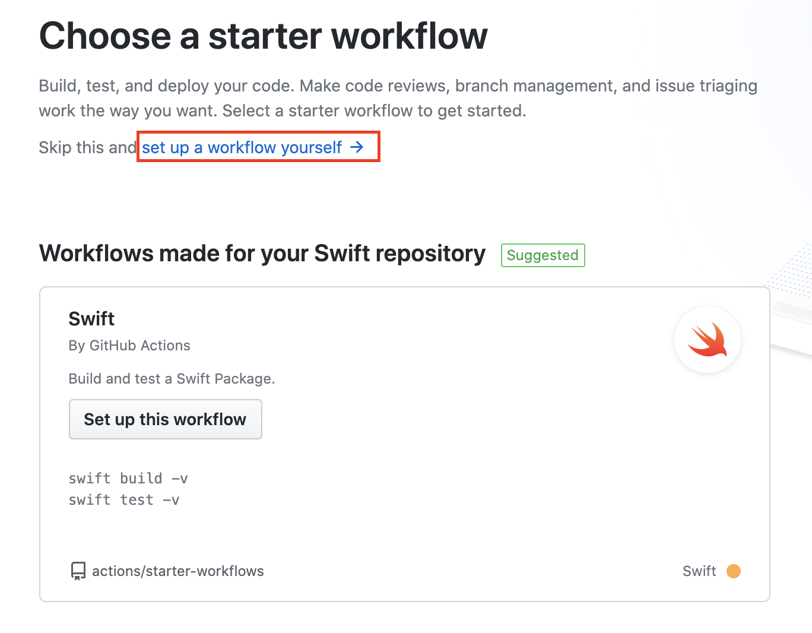Click the repository icon beside actions/starter-workflows
Screen dimensions: 812x633
[78, 571]
